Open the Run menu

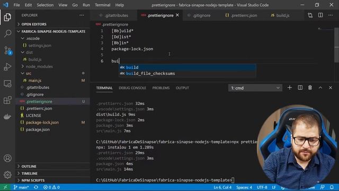(86, 5)
